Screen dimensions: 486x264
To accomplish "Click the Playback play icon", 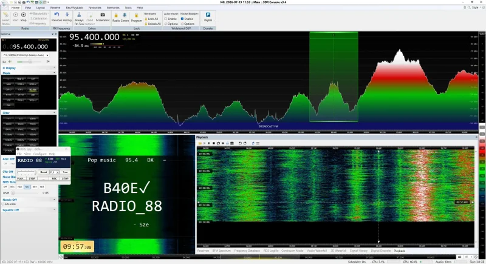I will pos(205,143).
